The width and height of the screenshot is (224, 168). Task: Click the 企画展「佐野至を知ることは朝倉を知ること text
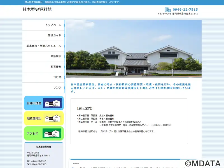(x=120, y=122)
